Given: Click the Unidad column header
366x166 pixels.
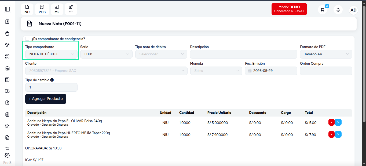Looking at the screenshot, I should tap(166, 113).
